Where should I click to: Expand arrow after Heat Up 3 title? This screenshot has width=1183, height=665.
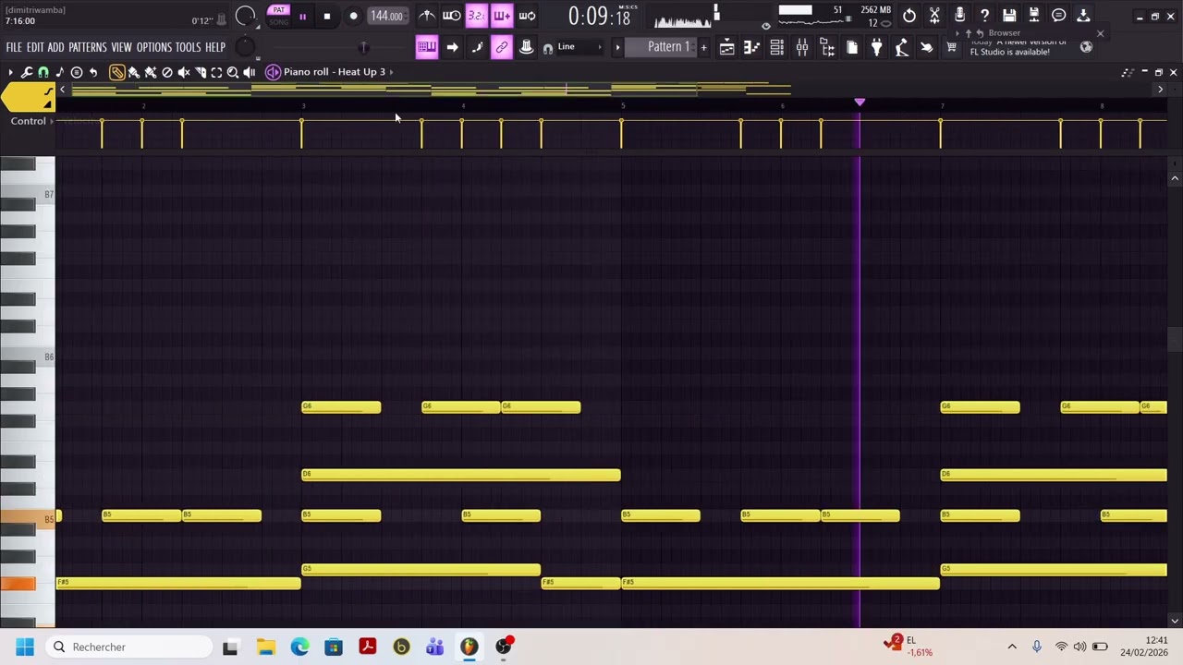tap(392, 72)
